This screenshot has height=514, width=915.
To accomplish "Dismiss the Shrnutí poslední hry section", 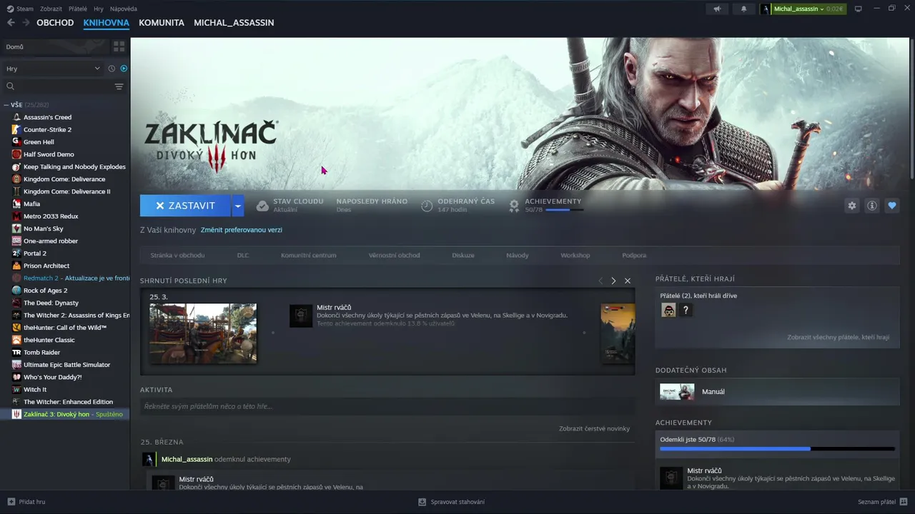I will [x=628, y=281].
